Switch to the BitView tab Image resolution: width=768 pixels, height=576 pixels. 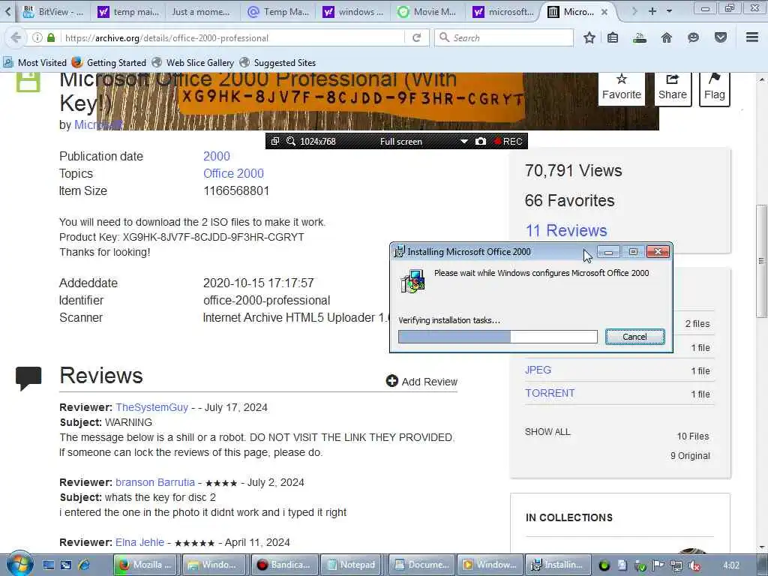[x=52, y=11]
